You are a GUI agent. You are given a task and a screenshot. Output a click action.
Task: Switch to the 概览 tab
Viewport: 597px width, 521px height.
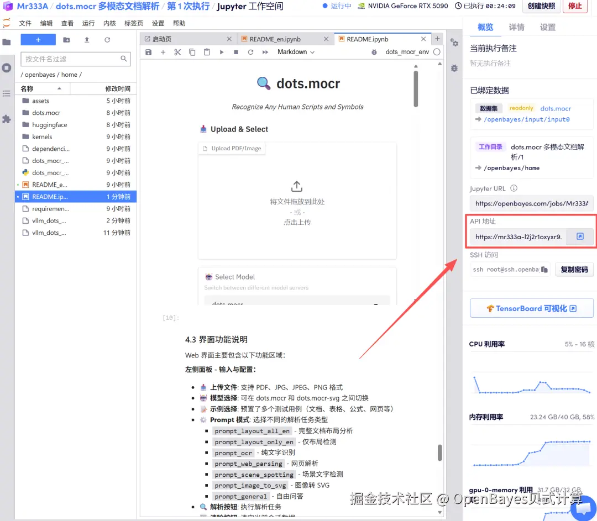[485, 27]
